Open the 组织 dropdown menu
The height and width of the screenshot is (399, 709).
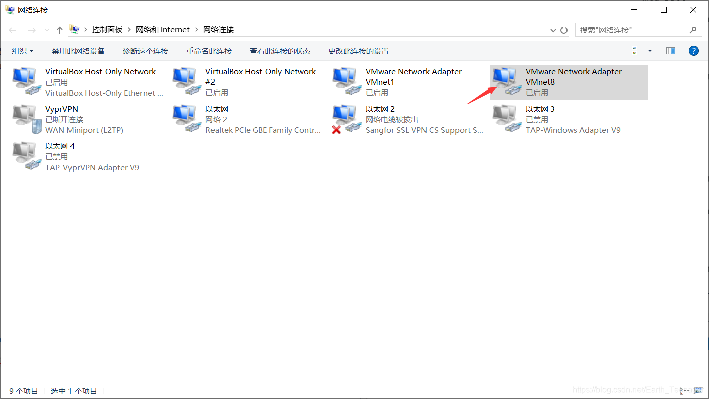(x=23, y=51)
